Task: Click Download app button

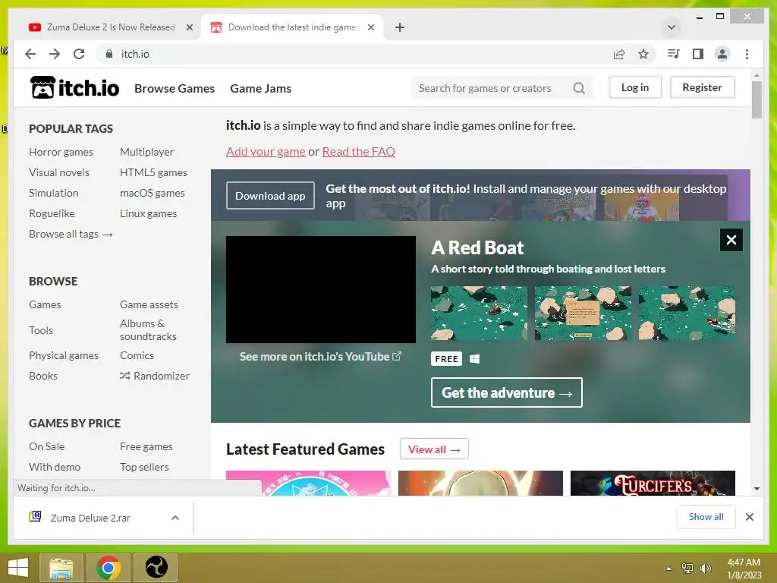Action: tap(270, 196)
